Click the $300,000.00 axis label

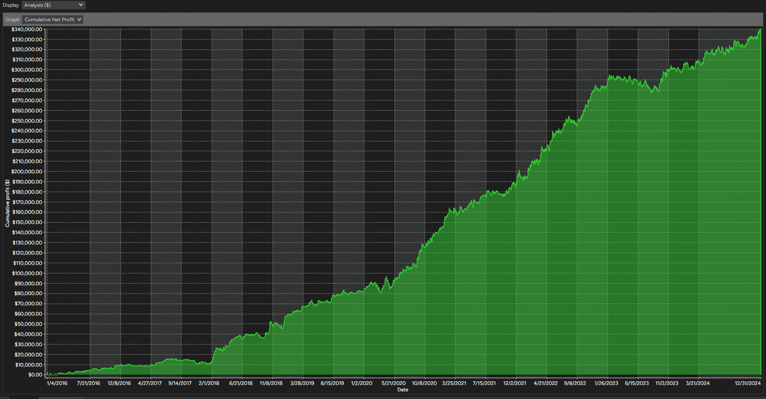click(x=27, y=70)
